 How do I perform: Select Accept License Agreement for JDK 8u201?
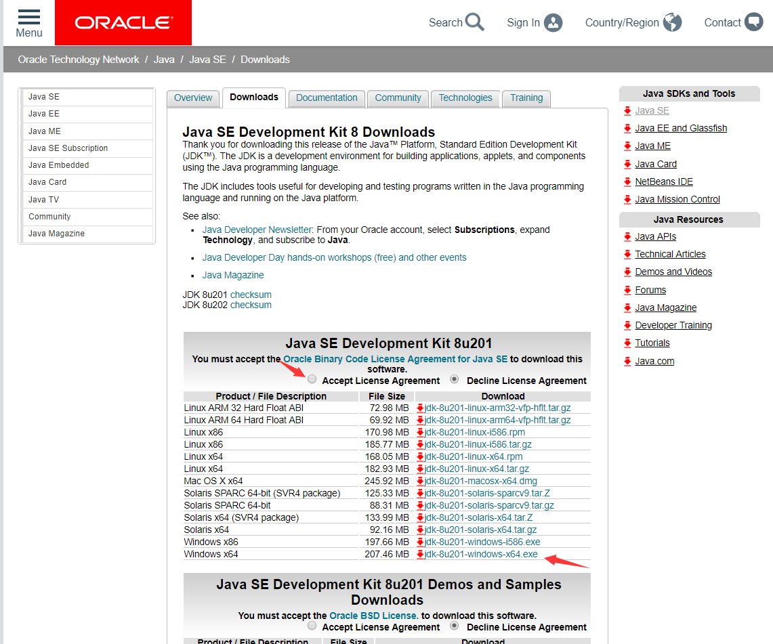pyautogui.click(x=312, y=379)
